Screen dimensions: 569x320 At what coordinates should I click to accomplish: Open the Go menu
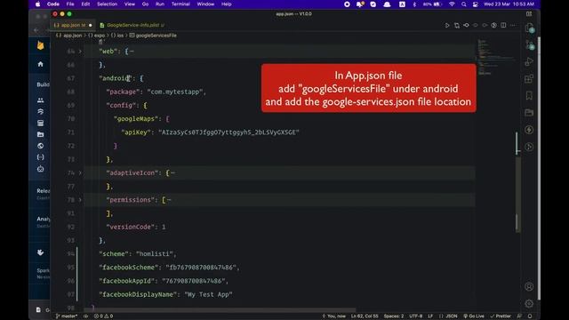click(145, 4)
